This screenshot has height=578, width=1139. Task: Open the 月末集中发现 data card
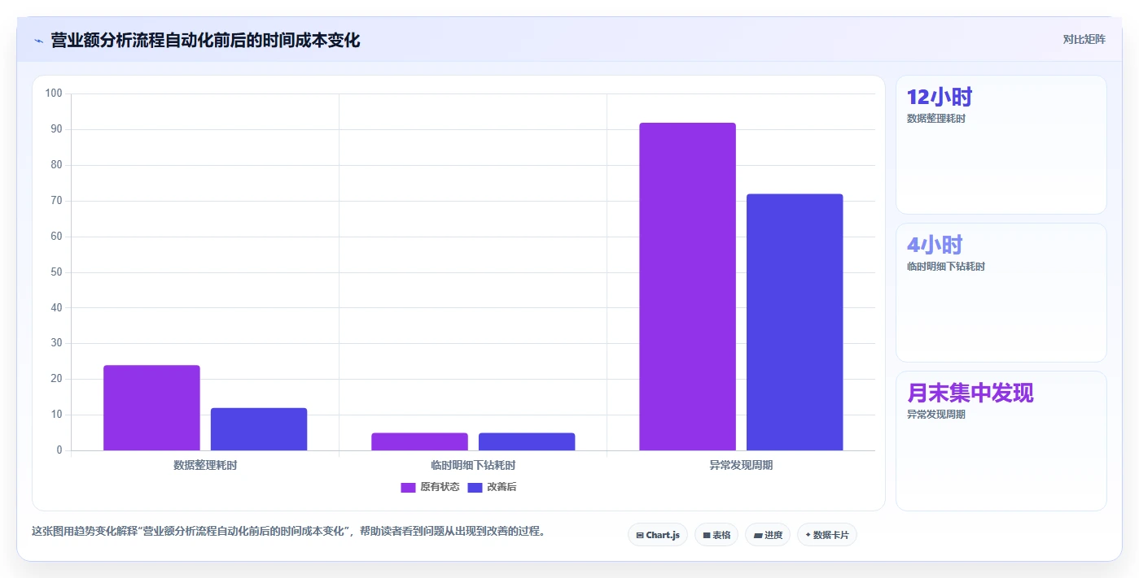1001,441
